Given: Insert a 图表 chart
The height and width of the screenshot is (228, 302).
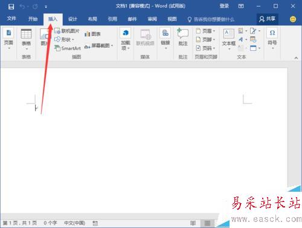Looking at the screenshot, I should click(92, 34).
